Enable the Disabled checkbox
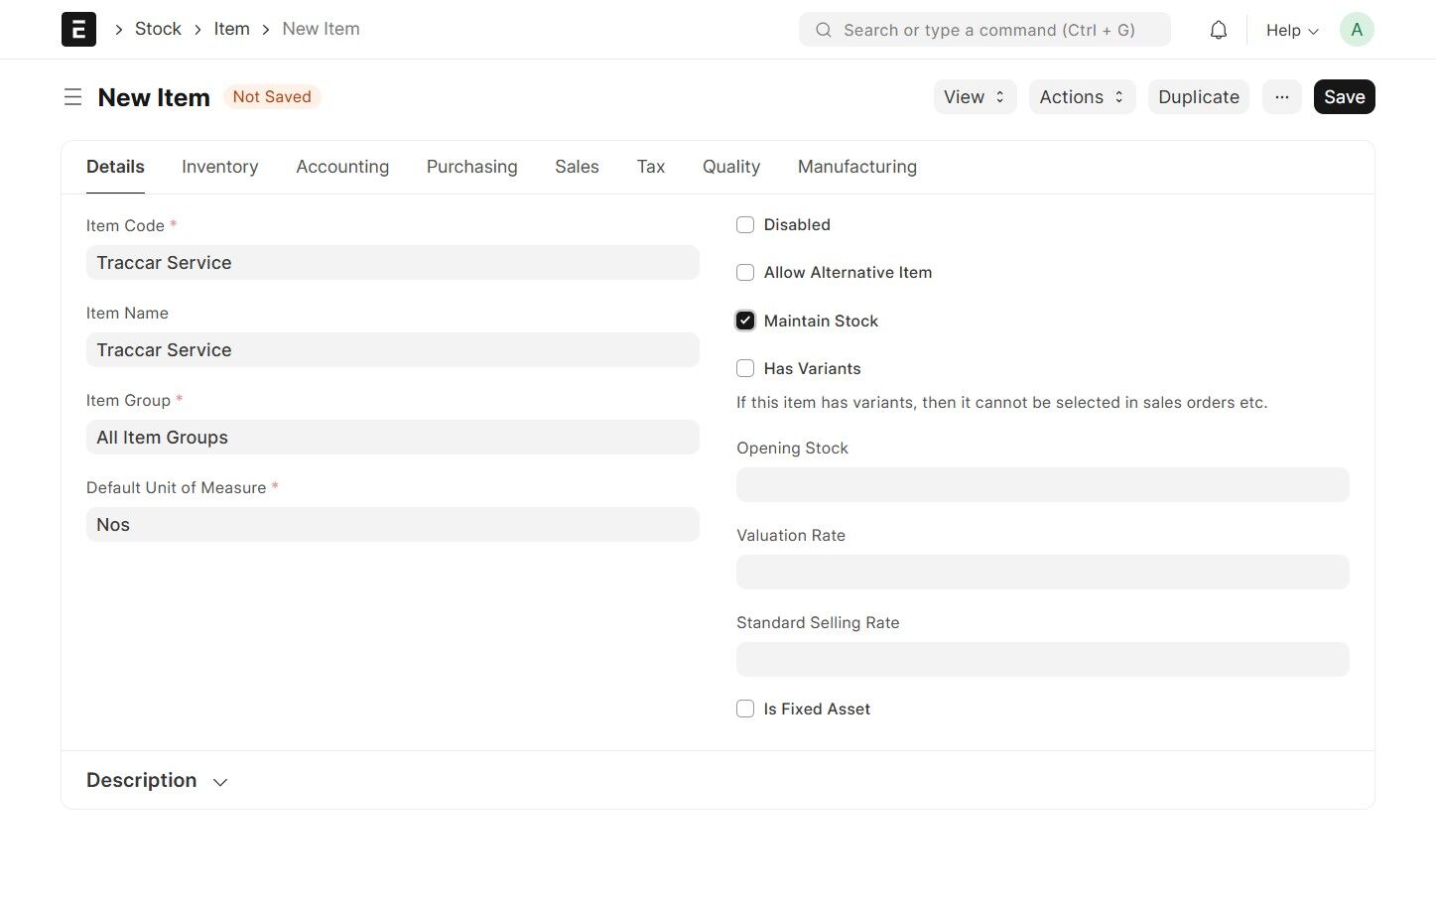 coord(745,224)
